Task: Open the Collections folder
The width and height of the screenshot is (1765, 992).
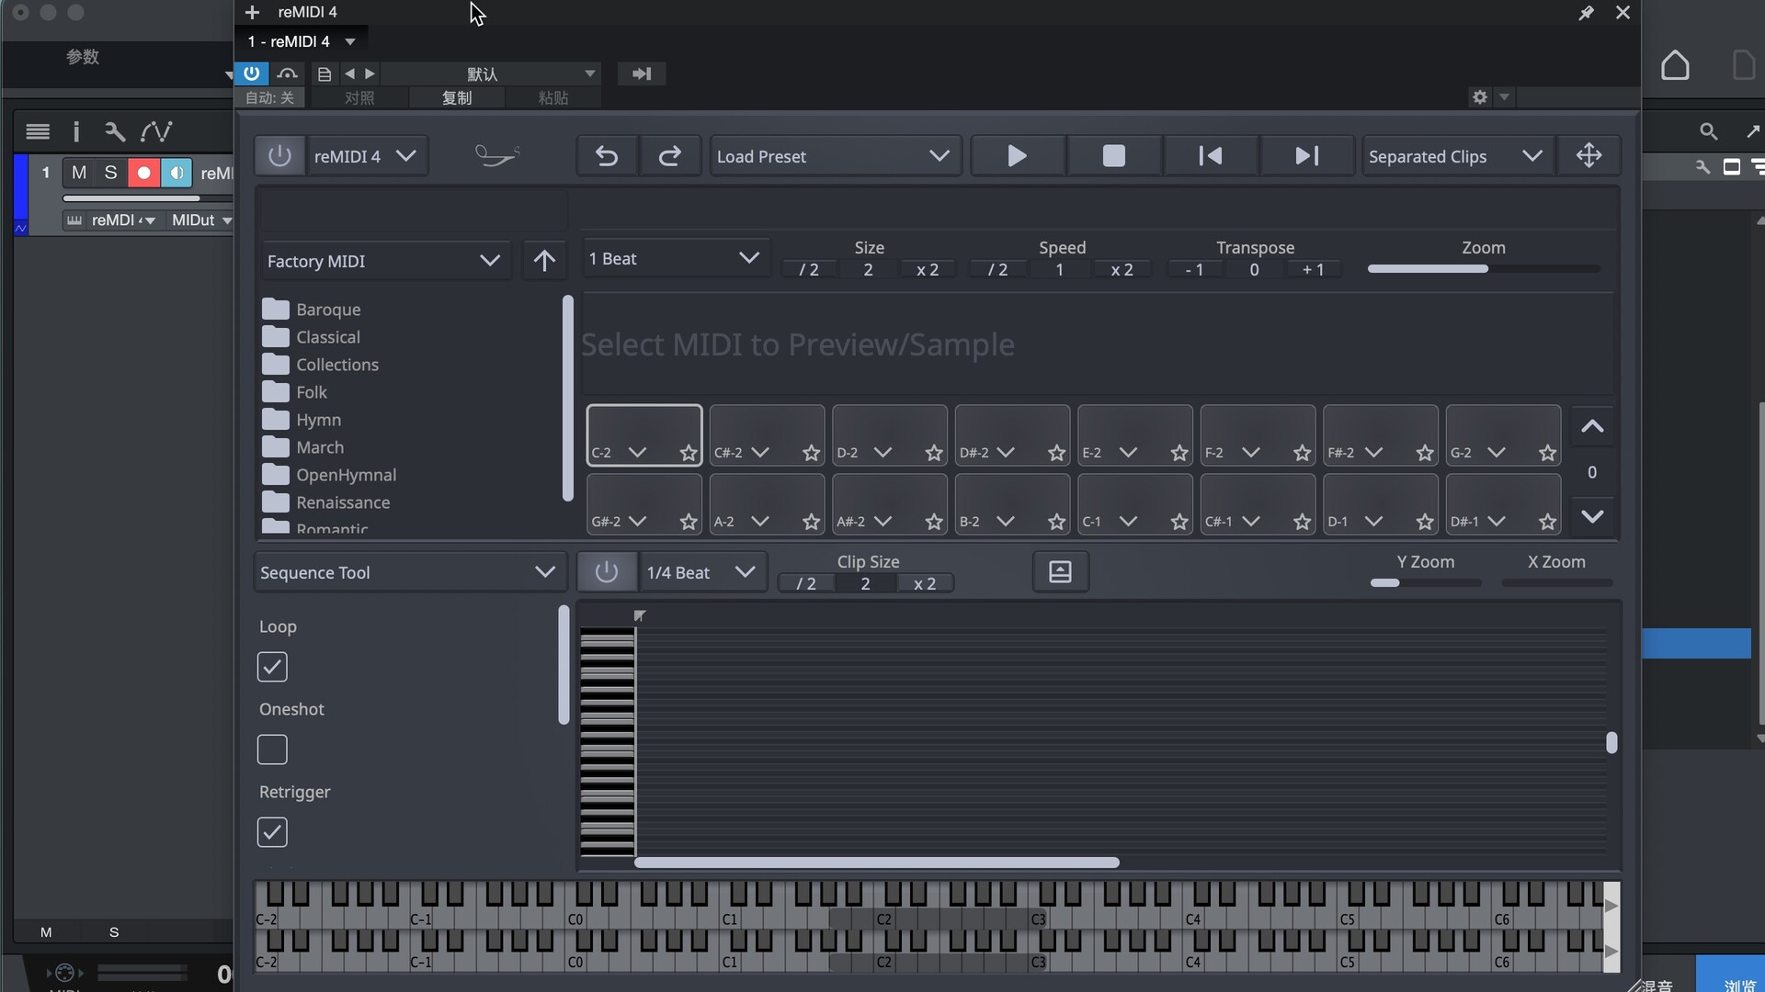Action: 321,365
